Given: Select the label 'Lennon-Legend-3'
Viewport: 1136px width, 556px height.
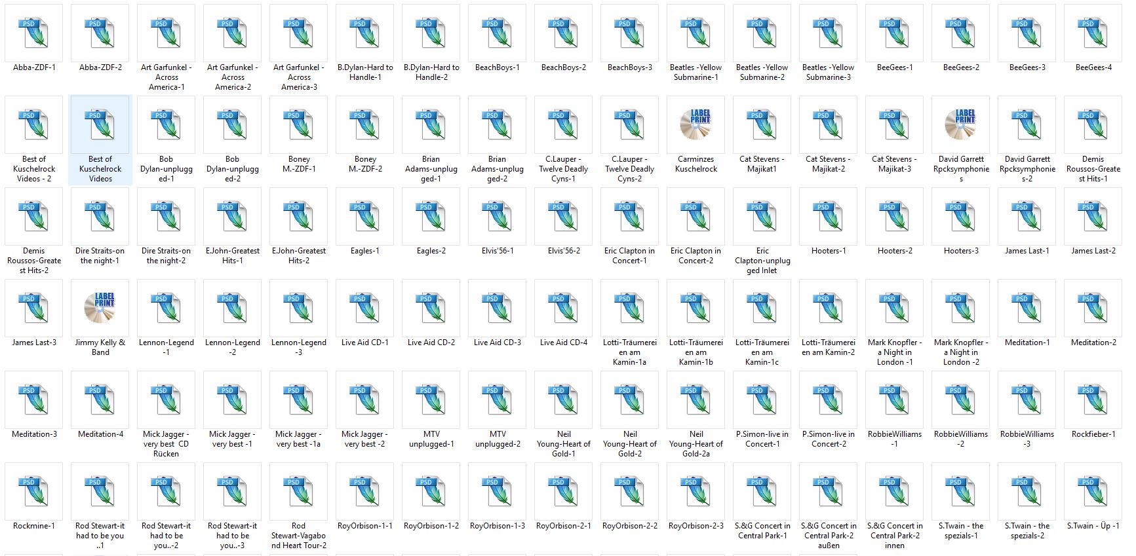Looking at the screenshot, I should coord(299,347).
